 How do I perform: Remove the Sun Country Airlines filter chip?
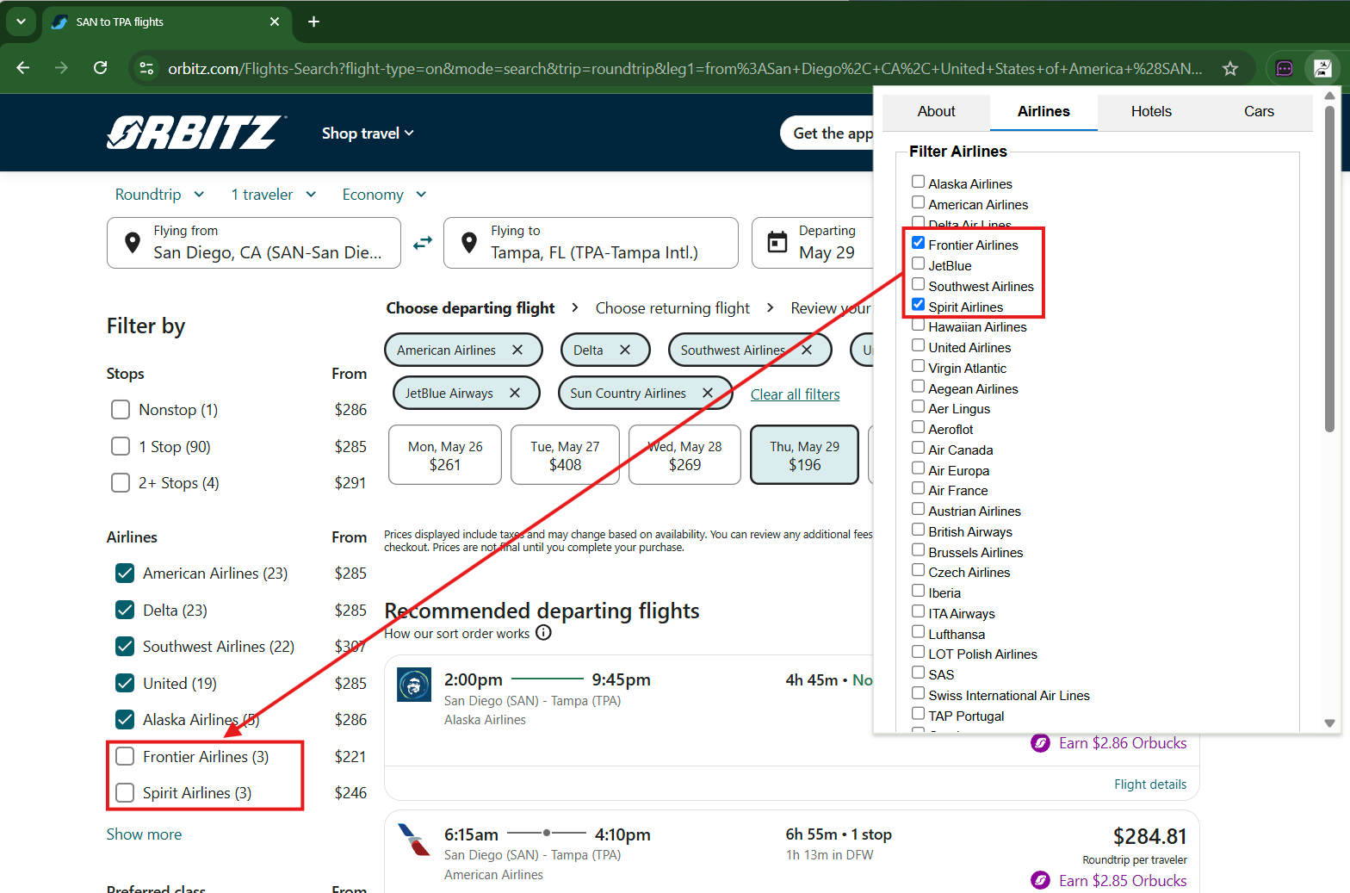[x=708, y=393]
